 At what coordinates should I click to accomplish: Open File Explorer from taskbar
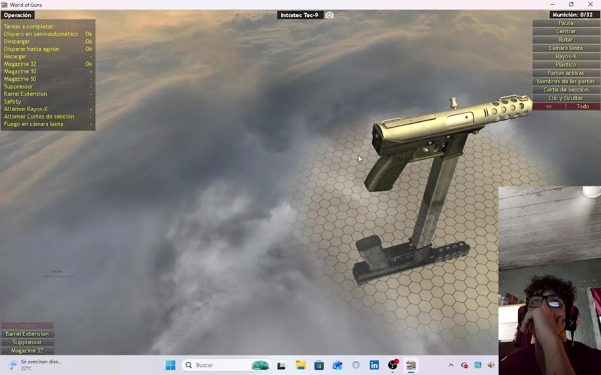pyautogui.click(x=300, y=365)
